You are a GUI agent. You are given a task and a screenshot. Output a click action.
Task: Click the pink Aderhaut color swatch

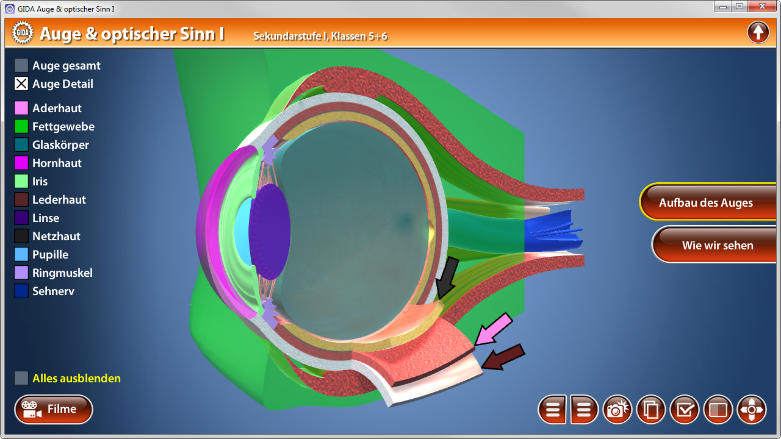21,109
